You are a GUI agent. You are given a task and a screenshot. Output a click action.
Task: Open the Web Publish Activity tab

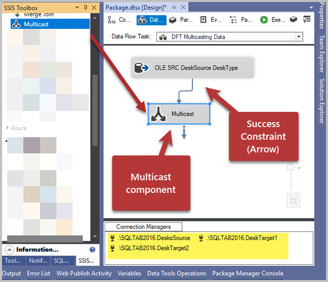pyautogui.click(x=84, y=273)
